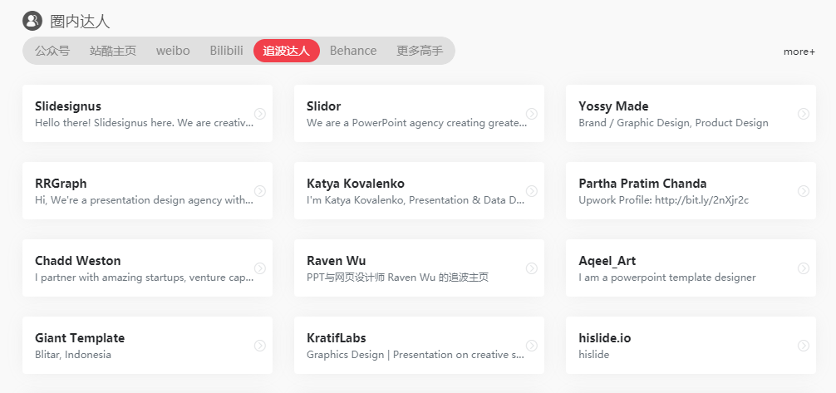Screen dimensions: 836x393
Task: Open the Chadd Weston profile title
Action: tap(78, 261)
